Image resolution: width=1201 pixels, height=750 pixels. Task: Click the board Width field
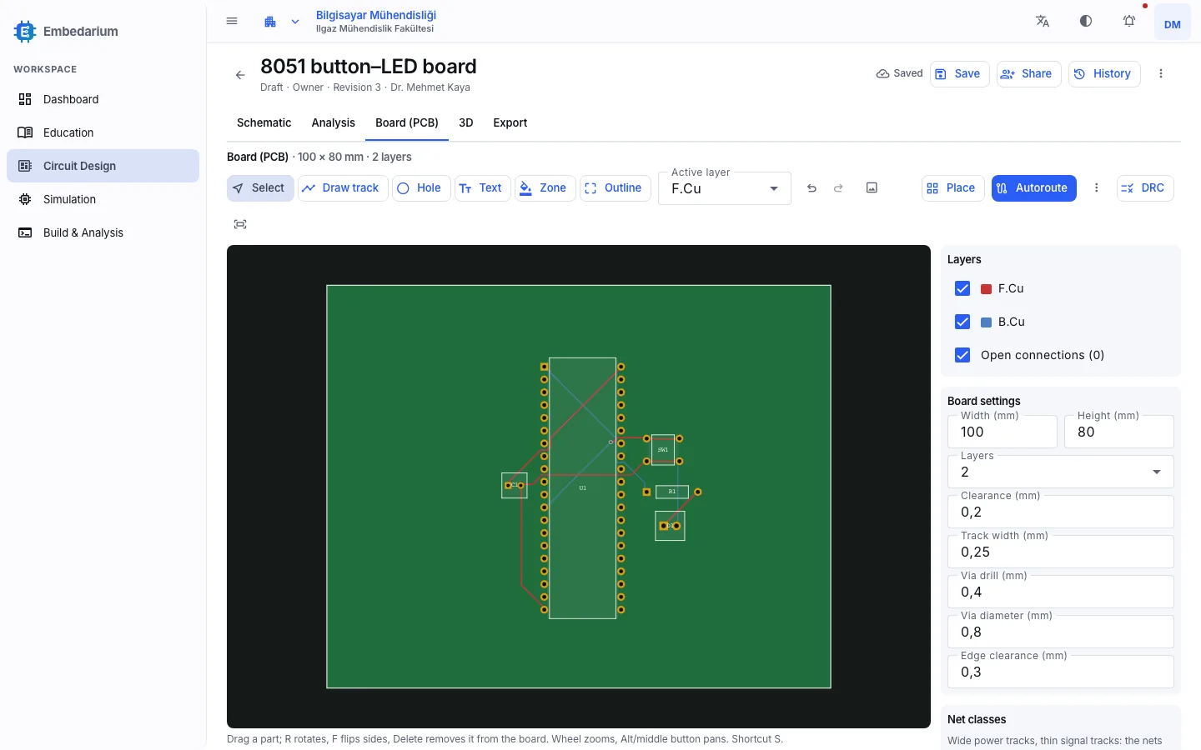[x=1003, y=432]
